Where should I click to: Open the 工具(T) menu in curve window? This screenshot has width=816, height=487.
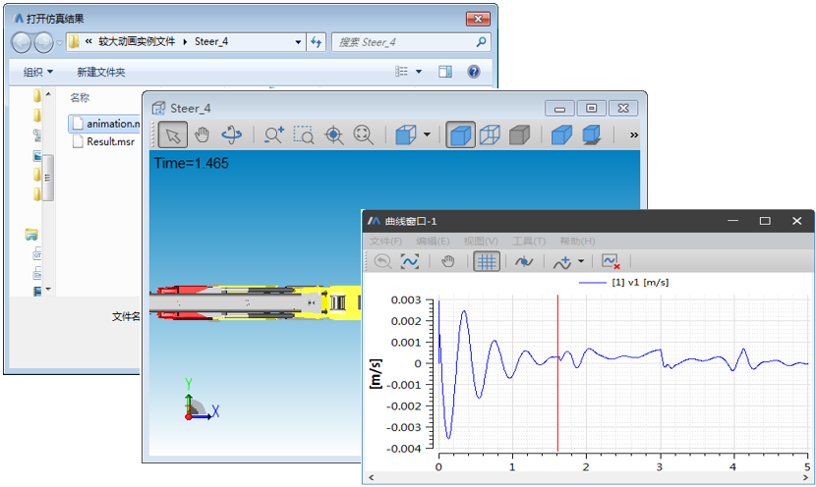[x=529, y=242]
